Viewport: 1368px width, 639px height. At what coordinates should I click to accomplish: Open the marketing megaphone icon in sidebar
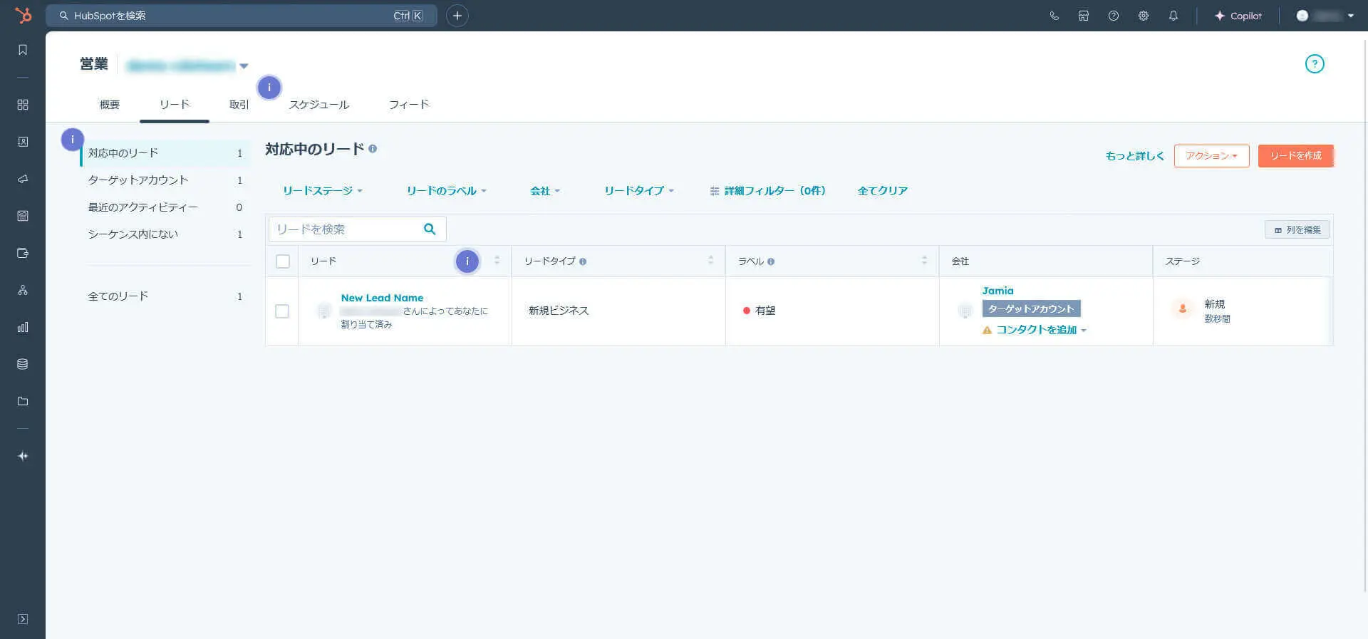click(23, 179)
